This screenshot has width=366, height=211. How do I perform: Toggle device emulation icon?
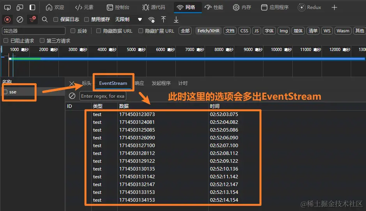tap(20, 7)
